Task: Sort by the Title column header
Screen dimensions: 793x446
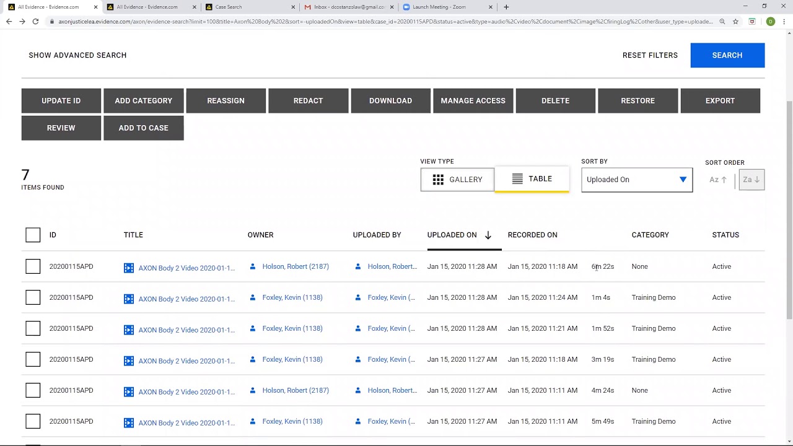Action: [x=133, y=235]
